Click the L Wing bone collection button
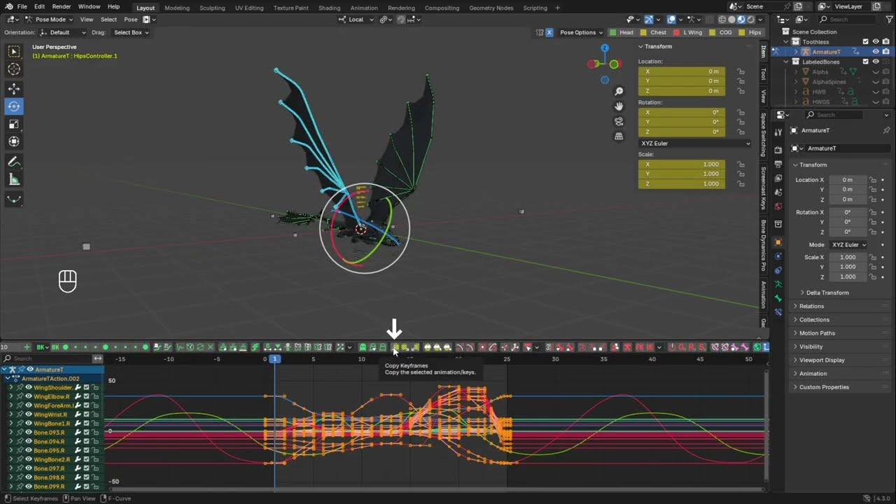The width and height of the screenshot is (896, 504). [x=687, y=32]
